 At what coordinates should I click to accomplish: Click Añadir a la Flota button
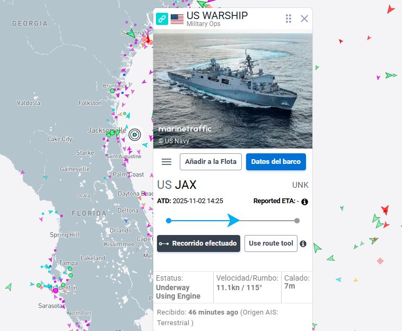pos(211,162)
